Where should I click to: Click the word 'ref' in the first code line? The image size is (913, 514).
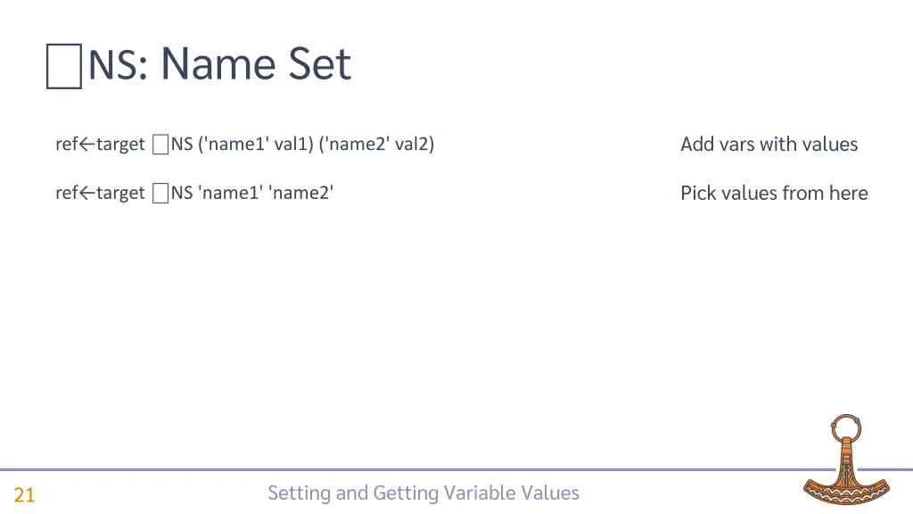click(x=66, y=145)
